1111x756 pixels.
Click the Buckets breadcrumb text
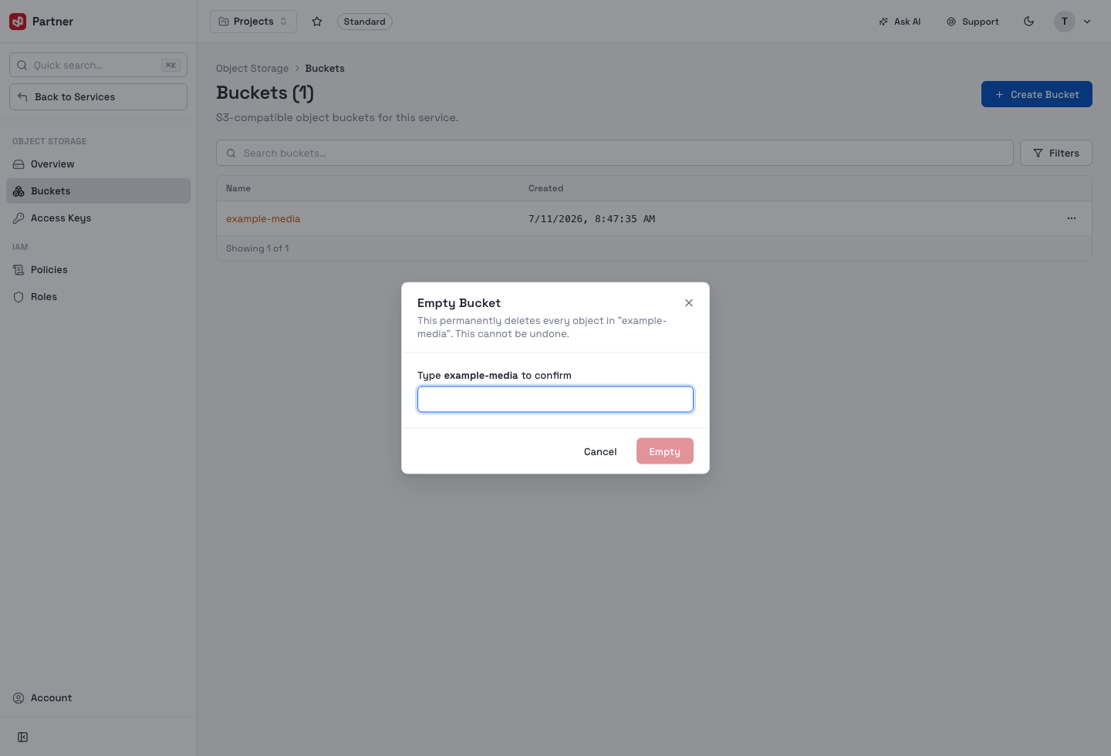coord(325,69)
